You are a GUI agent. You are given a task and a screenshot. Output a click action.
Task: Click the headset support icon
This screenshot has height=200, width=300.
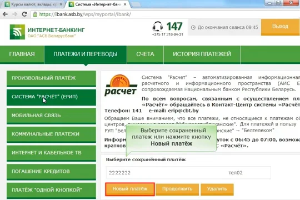pos(158,27)
